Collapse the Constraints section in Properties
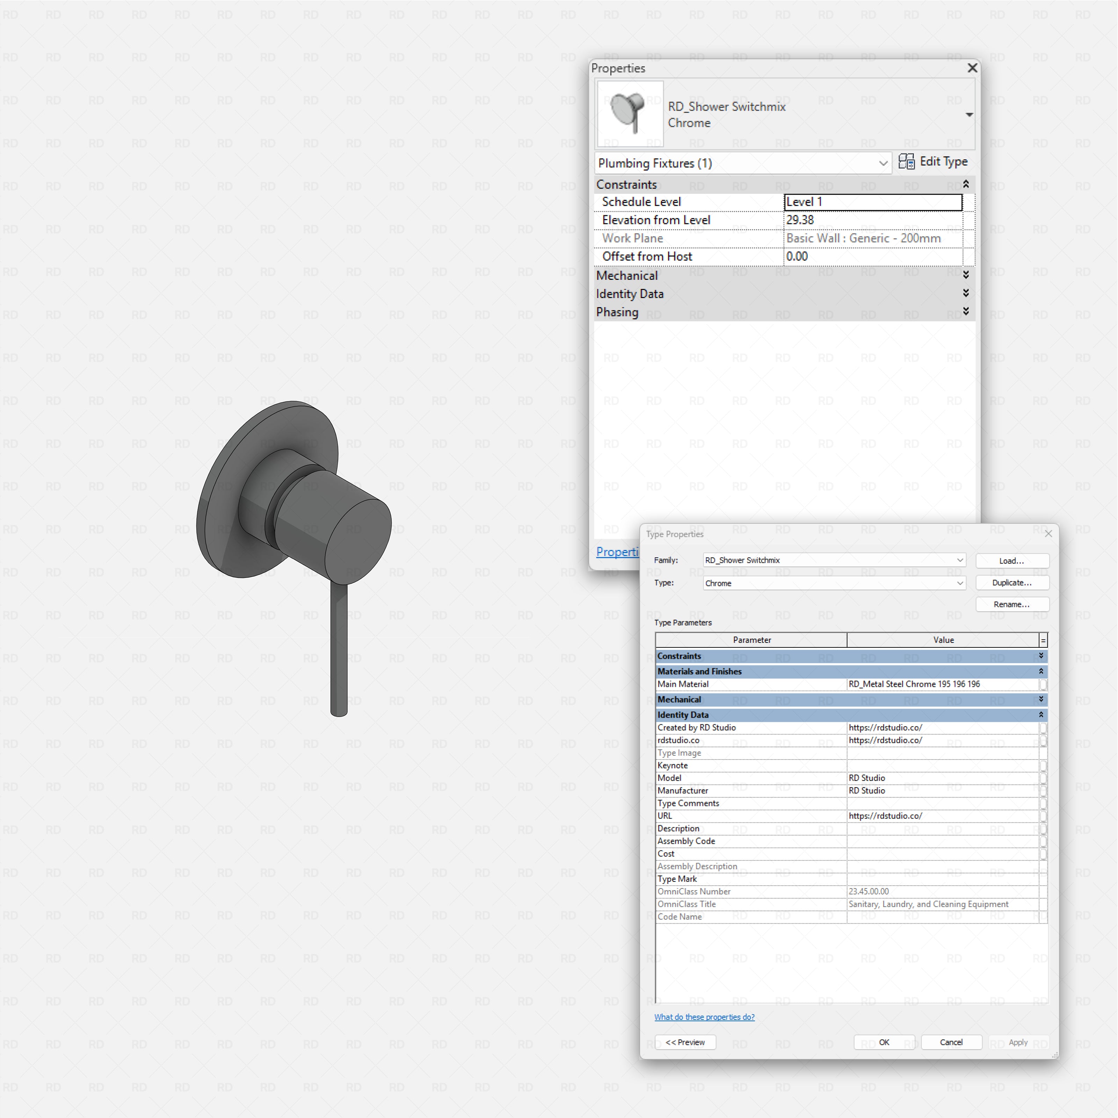Screen dimensions: 1118x1118 point(966,184)
